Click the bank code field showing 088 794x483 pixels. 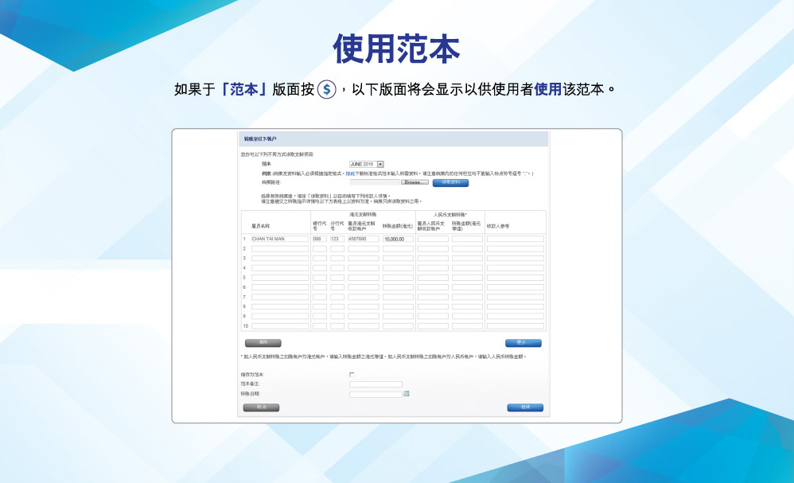pos(319,239)
